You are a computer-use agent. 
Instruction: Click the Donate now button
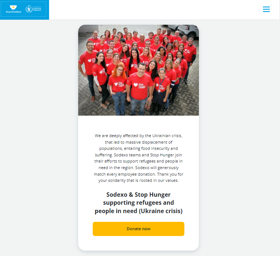pyautogui.click(x=139, y=229)
